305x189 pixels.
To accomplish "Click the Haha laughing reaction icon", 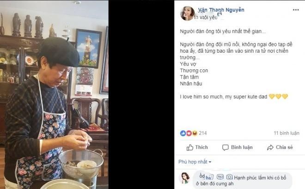I will 195,133.
